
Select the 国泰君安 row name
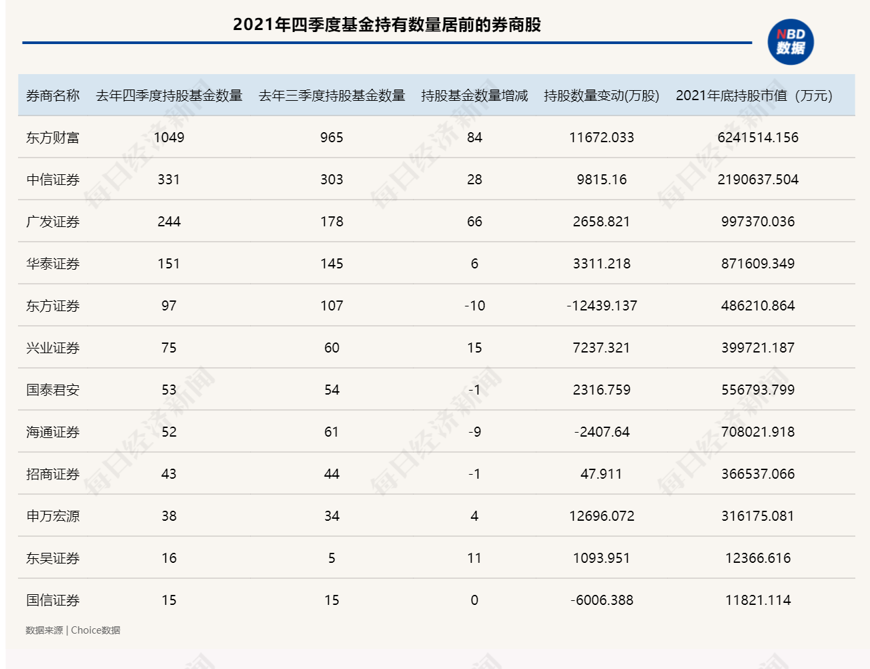[x=53, y=390]
